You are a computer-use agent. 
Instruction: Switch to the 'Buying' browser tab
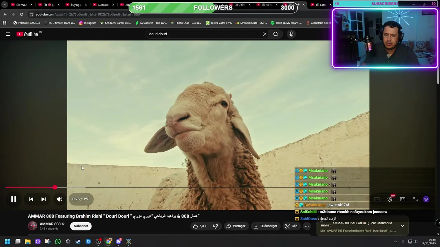(76, 5)
